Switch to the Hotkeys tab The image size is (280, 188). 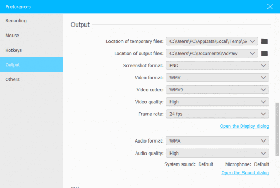tap(31, 50)
